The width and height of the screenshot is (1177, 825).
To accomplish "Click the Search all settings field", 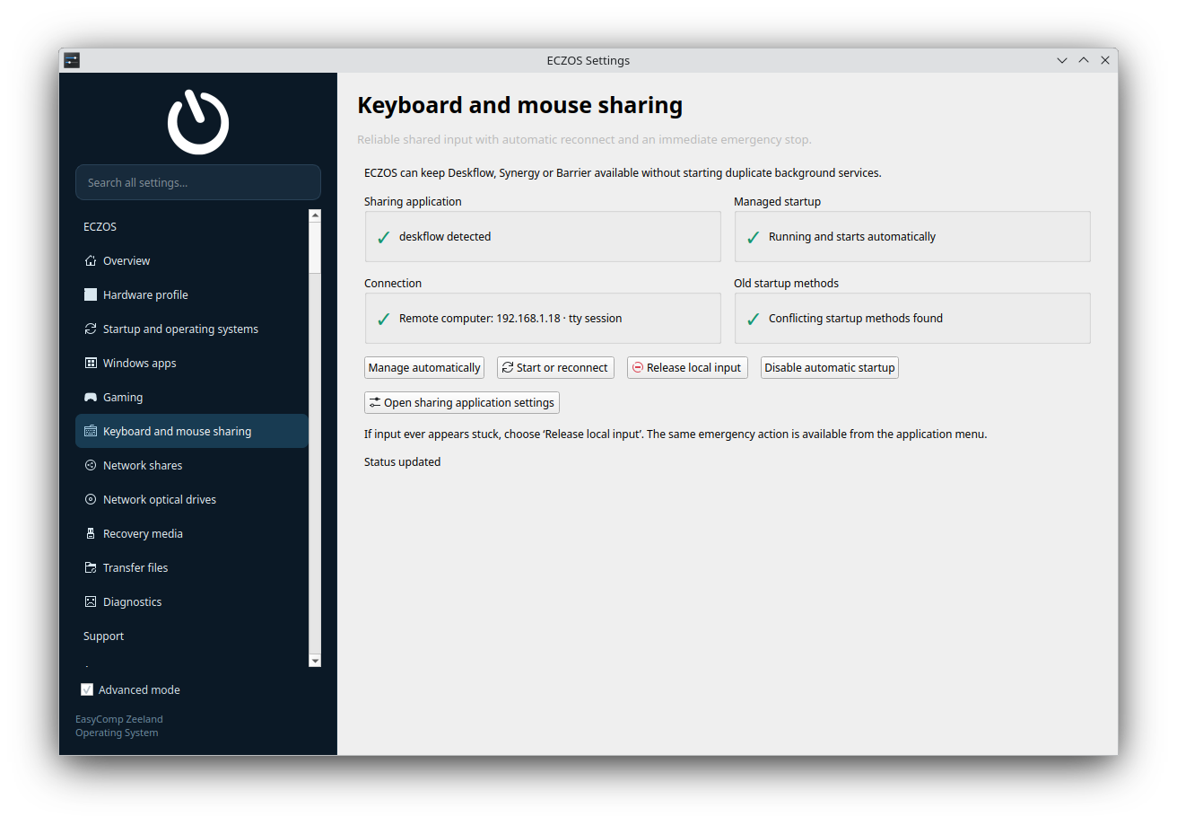I will (x=198, y=182).
